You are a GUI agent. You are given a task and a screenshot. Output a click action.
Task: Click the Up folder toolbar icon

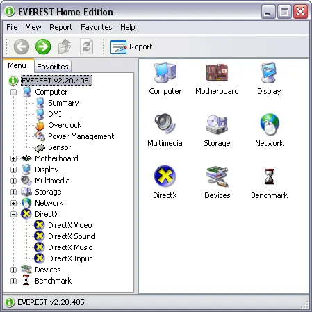(65, 47)
